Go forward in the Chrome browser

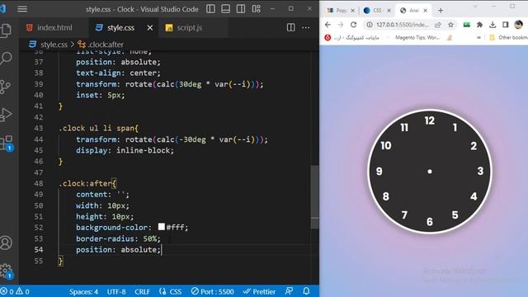pos(340,25)
